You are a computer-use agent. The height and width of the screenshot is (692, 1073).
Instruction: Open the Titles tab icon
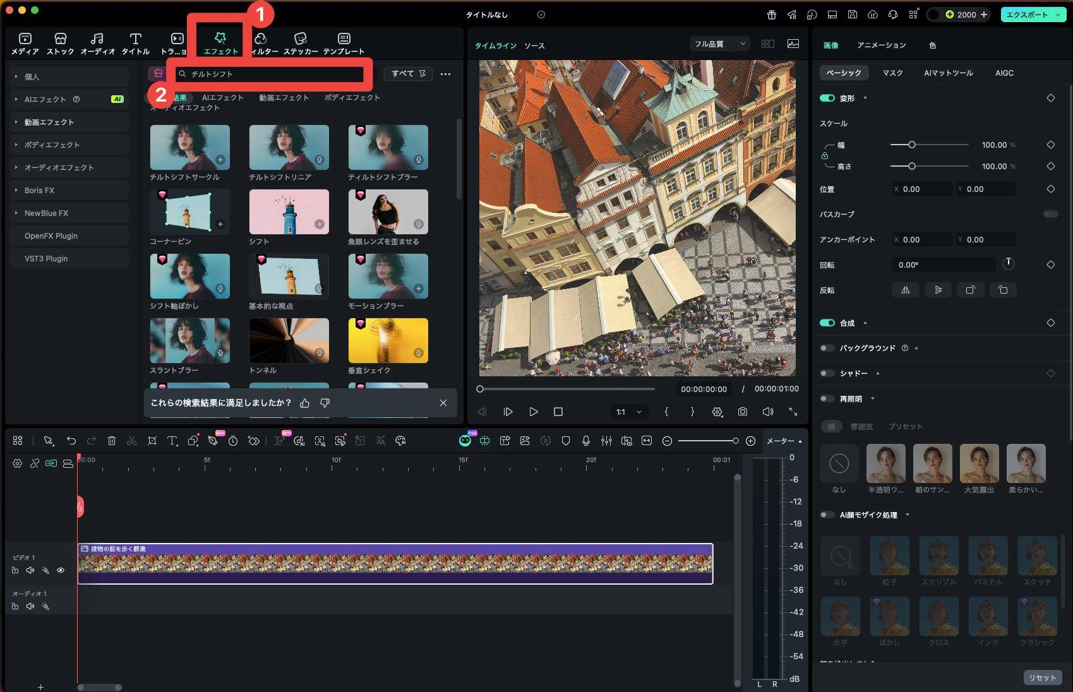pyautogui.click(x=135, y=44)
